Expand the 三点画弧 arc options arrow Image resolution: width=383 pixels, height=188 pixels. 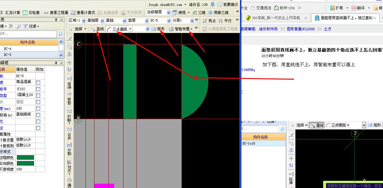pyautogui.click(x=130, y=29)
